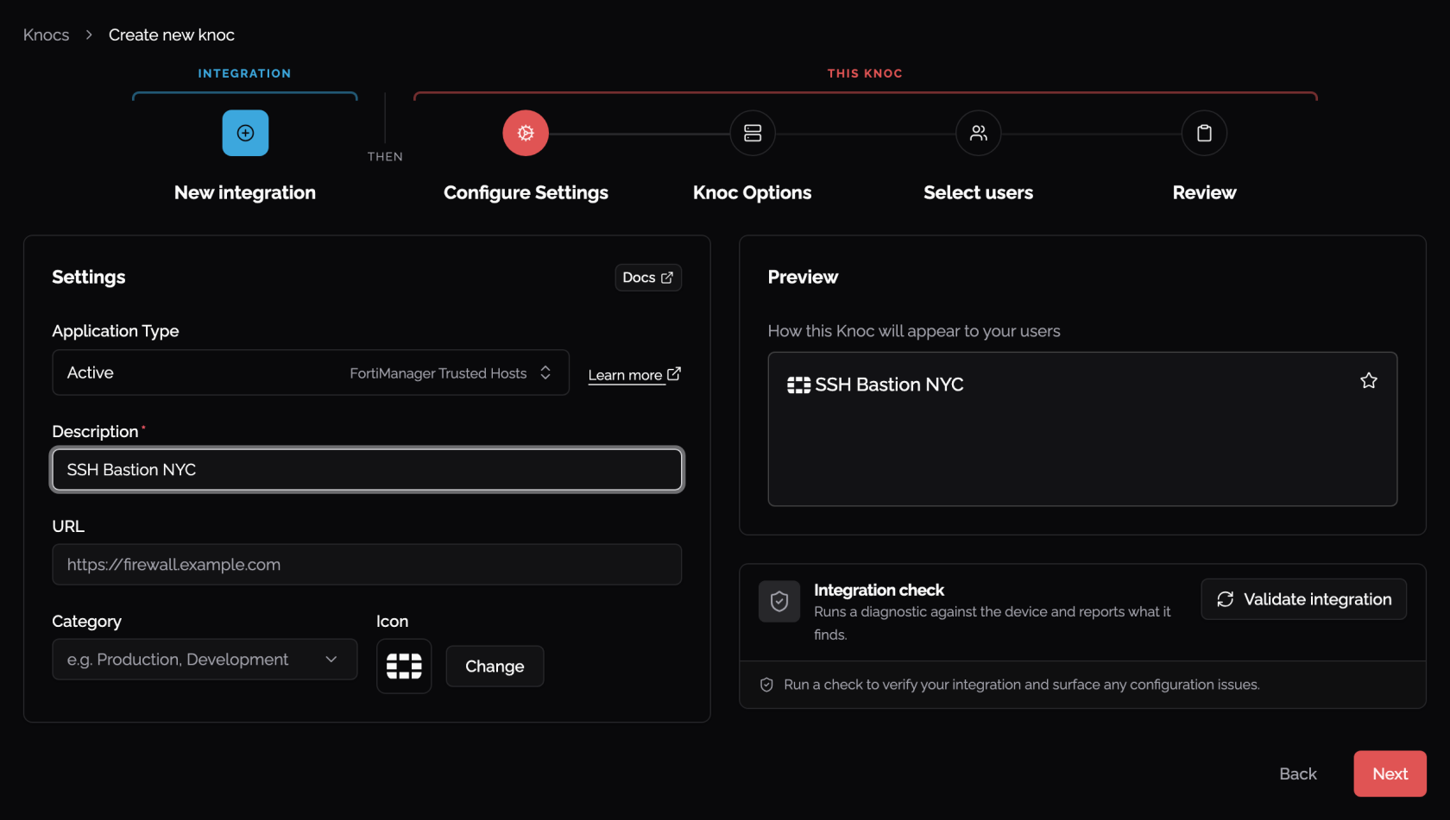The image size is (1450, 820).
Task: Click the Integration check heading
Action: coord(879,590)
